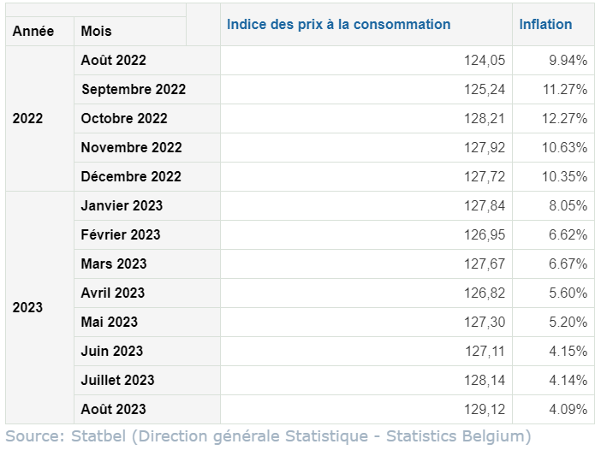Click the Octobre 2022 month cell
This screenshot has height=456, width=595.
(124, 118)
